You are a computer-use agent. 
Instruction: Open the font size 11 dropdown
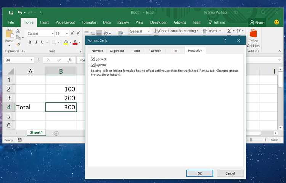67,34
